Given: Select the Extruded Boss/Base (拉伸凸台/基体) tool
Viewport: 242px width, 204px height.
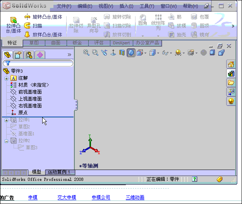Looking at the screenshot, I should click(14, 25).
